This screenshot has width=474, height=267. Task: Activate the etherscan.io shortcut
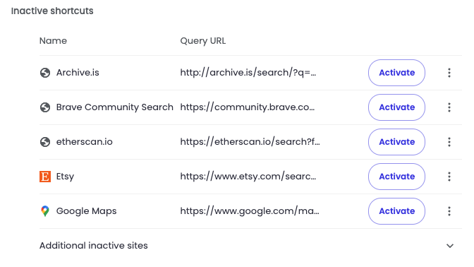click(x=396, y=142)
